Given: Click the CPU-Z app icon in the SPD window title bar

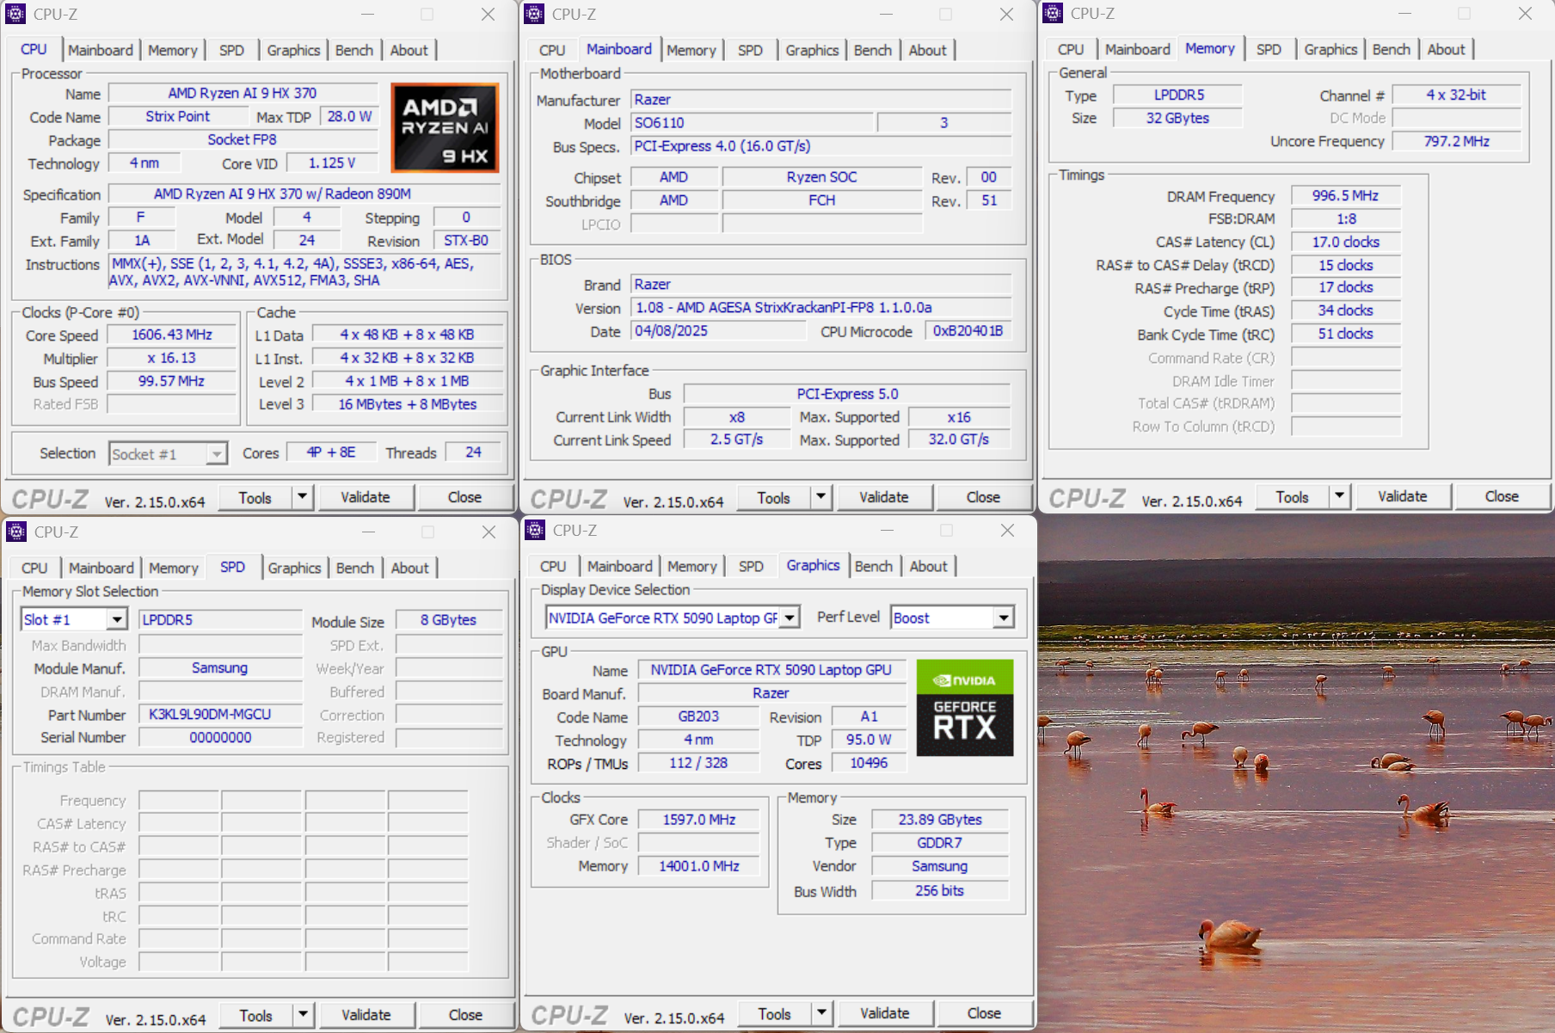Looking at the screenshot, I should 16,532.
